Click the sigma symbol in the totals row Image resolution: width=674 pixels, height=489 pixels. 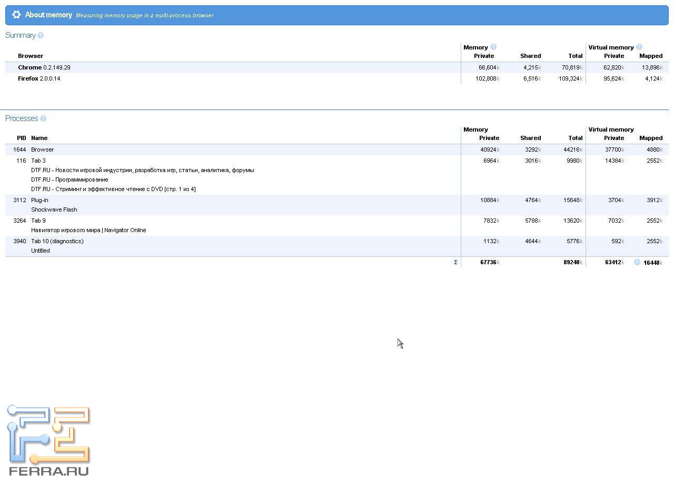(x=455, y=262)
